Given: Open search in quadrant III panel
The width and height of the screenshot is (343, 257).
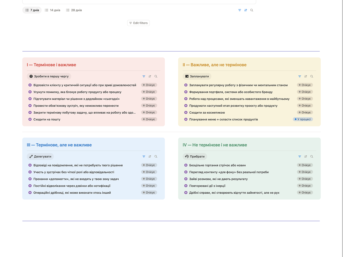Looking at the screenshot, I should coord(156,156).
